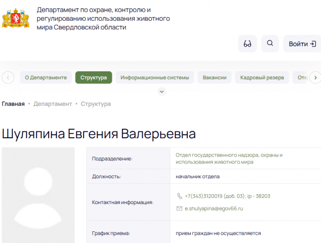The width and height of the screenshot is (321, 243).
Task: Click the phone handset icon
Action: point(180,196)
